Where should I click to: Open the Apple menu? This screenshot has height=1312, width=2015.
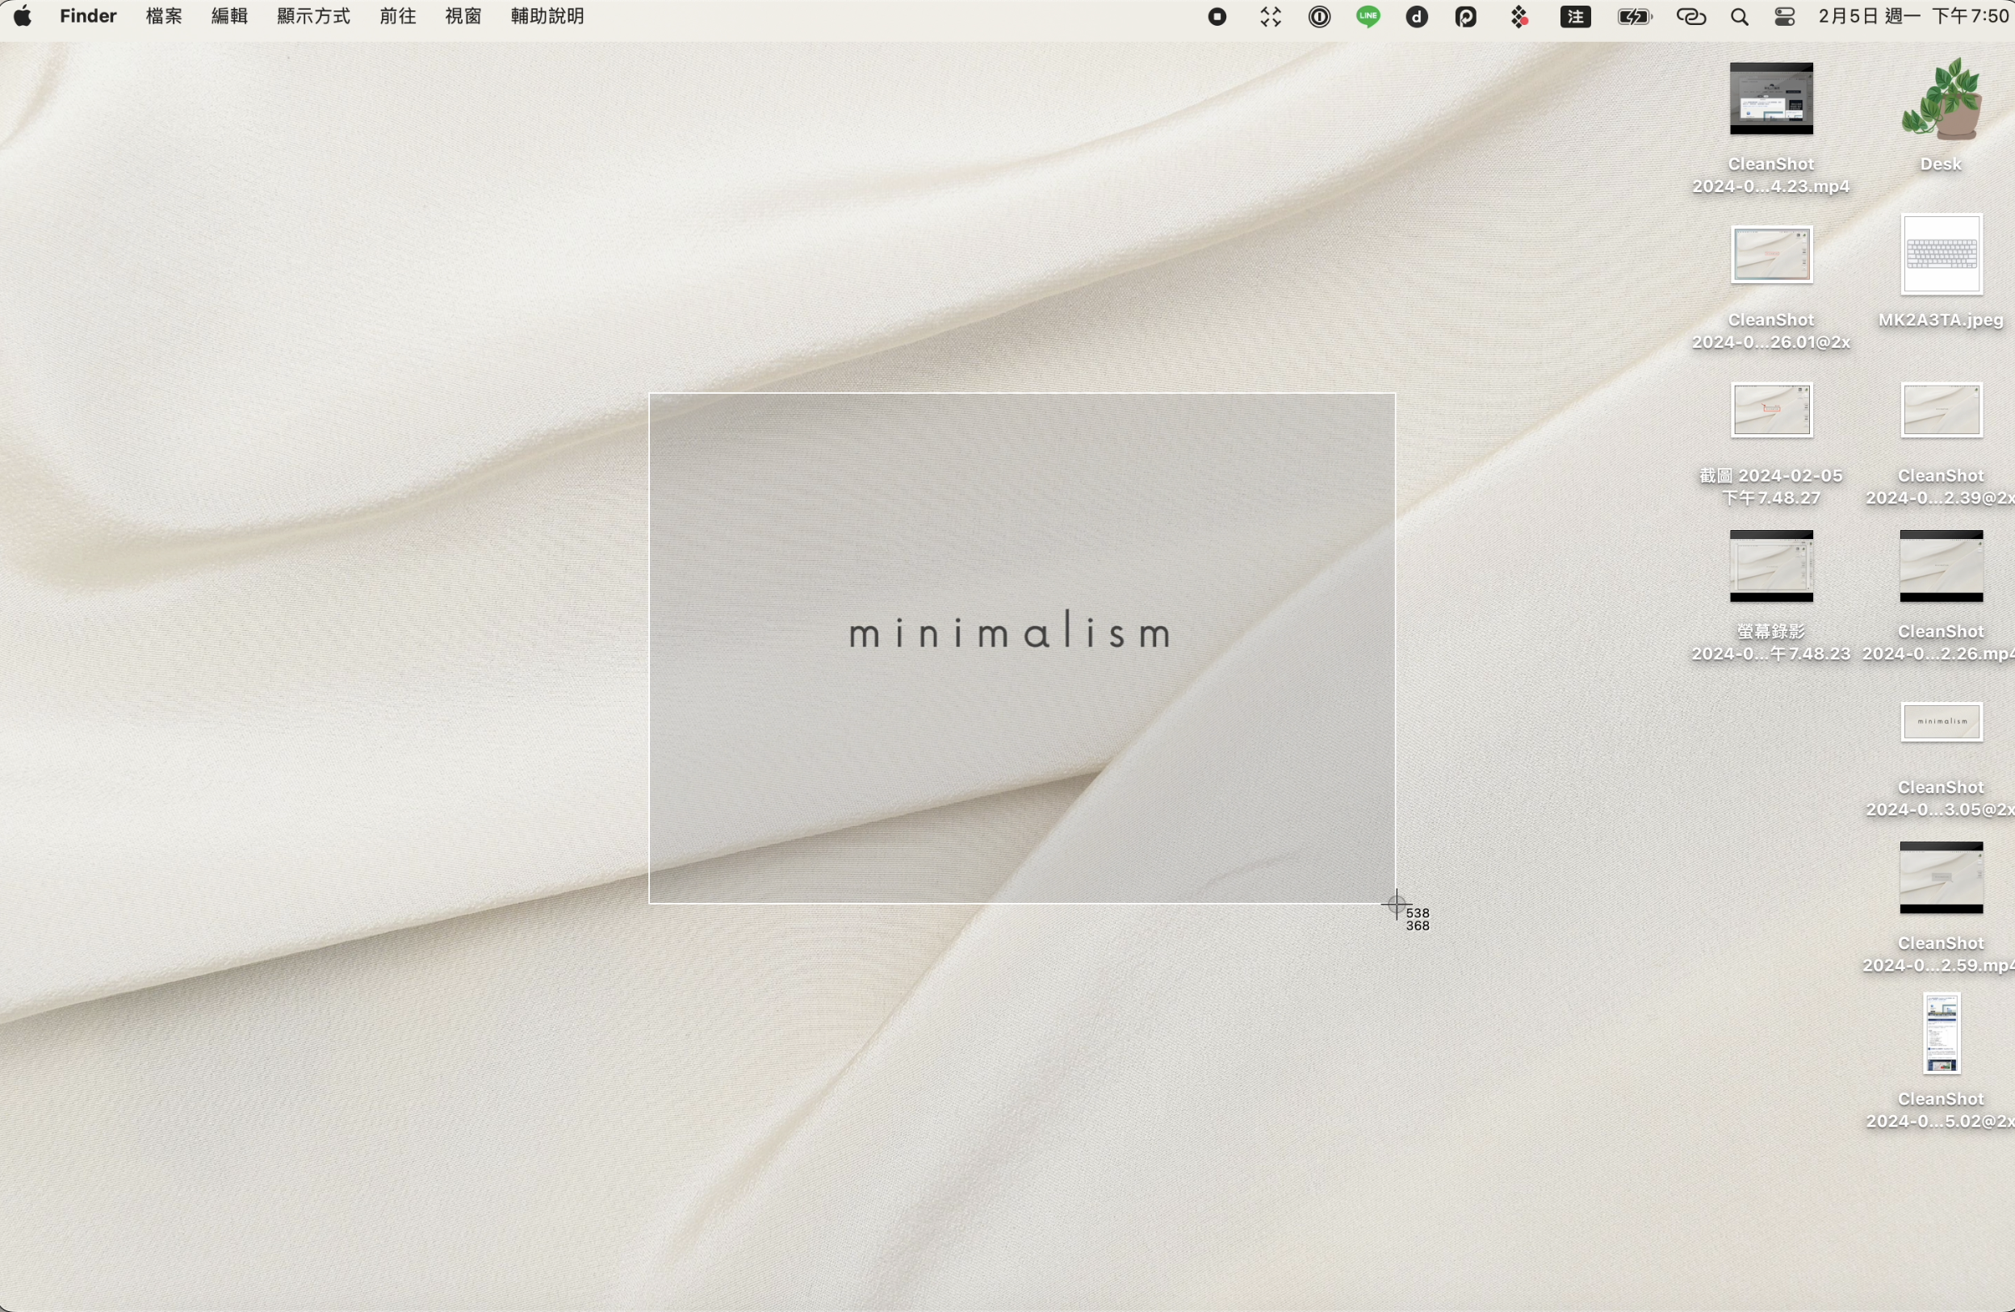(x=23, y=16)
